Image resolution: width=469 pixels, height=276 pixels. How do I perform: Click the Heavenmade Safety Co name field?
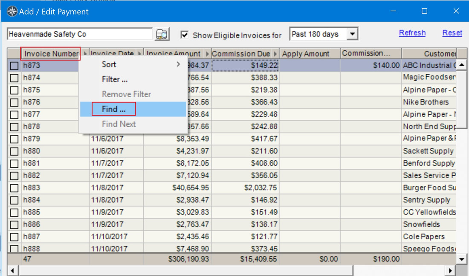80,34
